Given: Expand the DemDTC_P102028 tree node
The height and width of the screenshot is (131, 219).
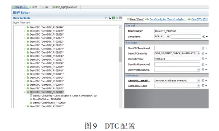Looking at the screenshot, I should point(25,27).
